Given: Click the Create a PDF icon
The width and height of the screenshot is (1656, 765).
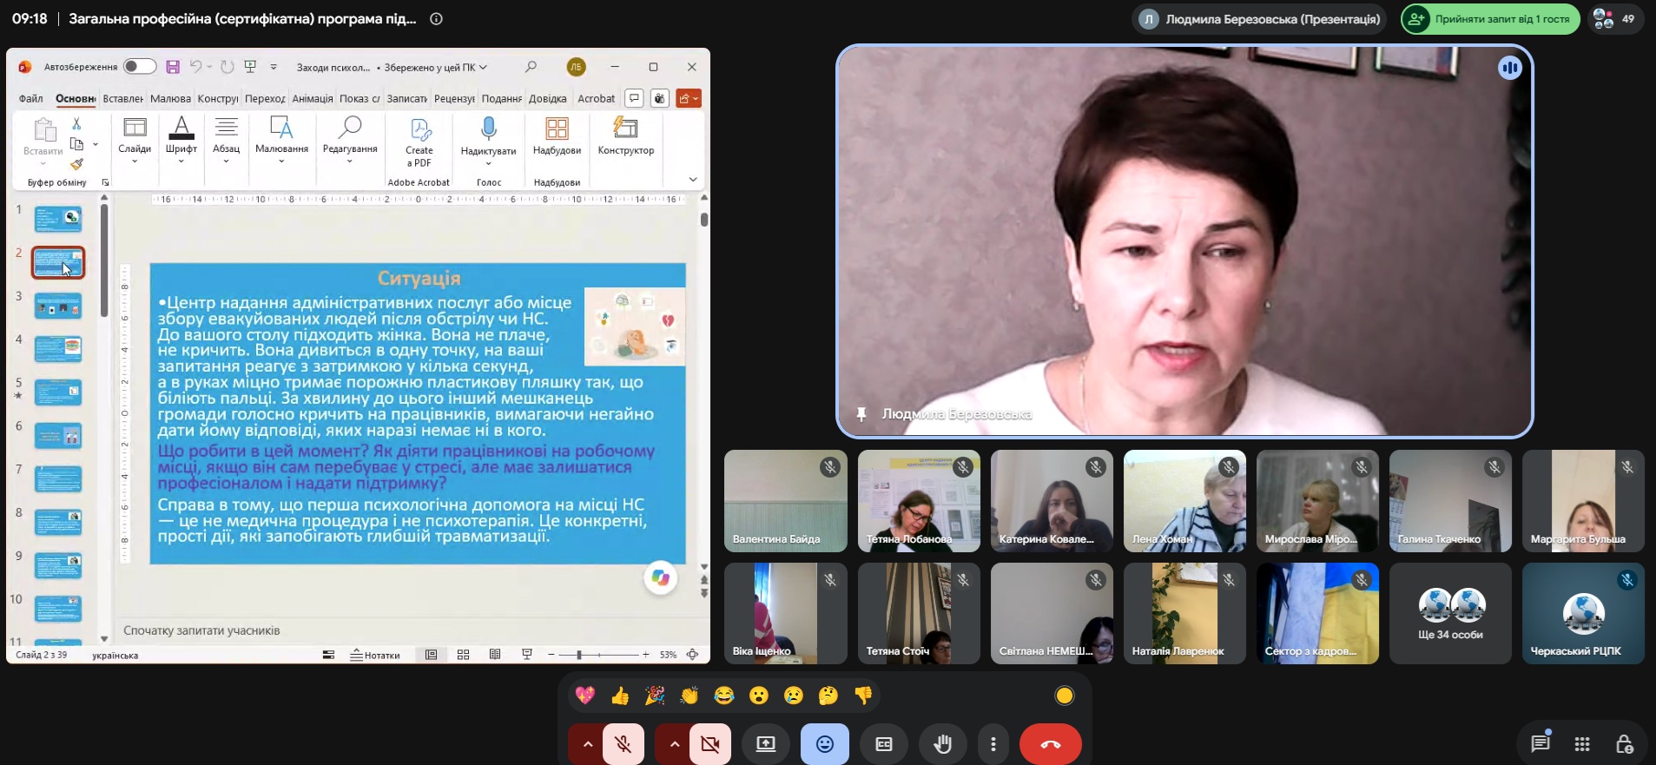Looking at the screenshot, I should click(x=419, y=142).
